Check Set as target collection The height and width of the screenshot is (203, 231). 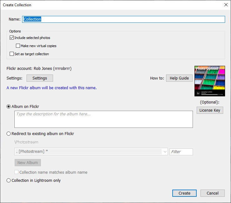coord(12,54)
